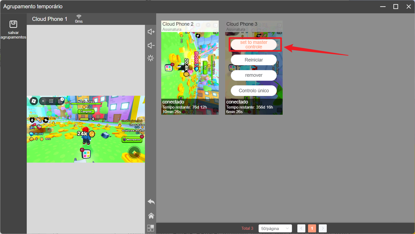Go to the previous page arrow
This screenshot has width=415, height=234.
pos(301,228)
